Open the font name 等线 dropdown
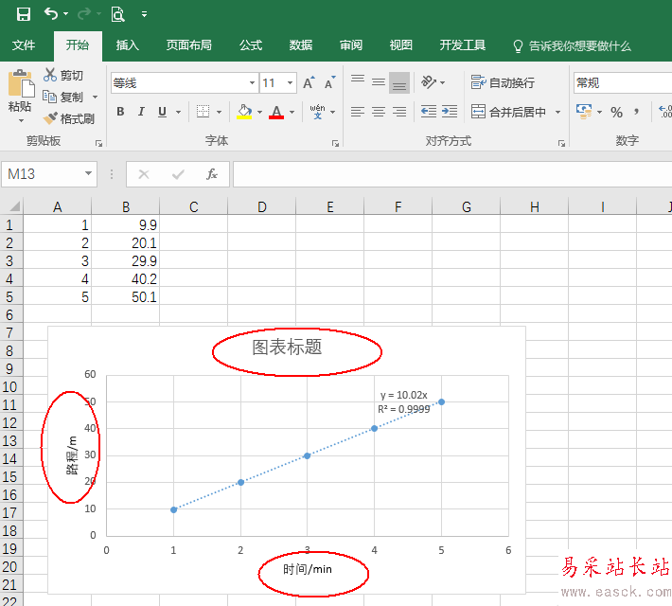Viewport: 672px width, 606px height. pyautogui.click(x=252, y=82)
